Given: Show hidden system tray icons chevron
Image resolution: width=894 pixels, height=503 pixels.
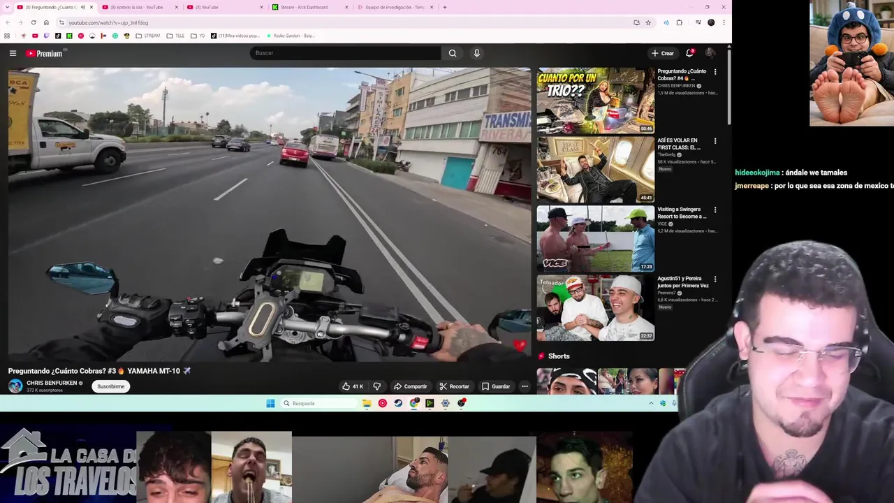Looking at the screenshot, I should click(x=651, y=403).
